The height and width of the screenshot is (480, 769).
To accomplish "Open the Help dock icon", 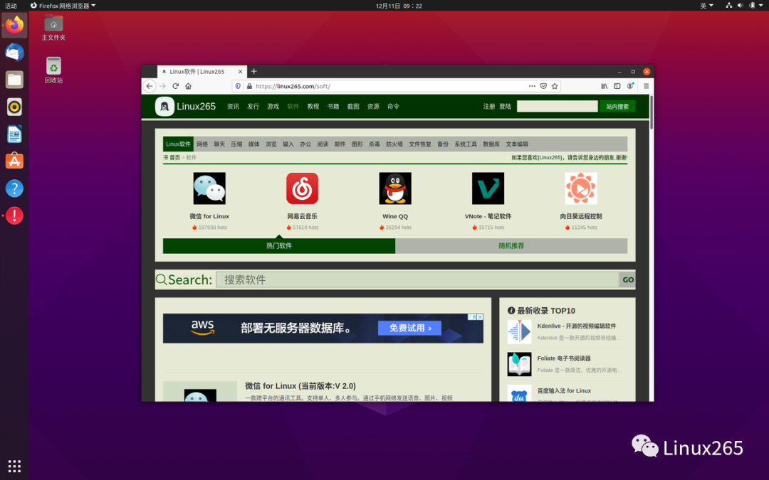I will 14,188.
